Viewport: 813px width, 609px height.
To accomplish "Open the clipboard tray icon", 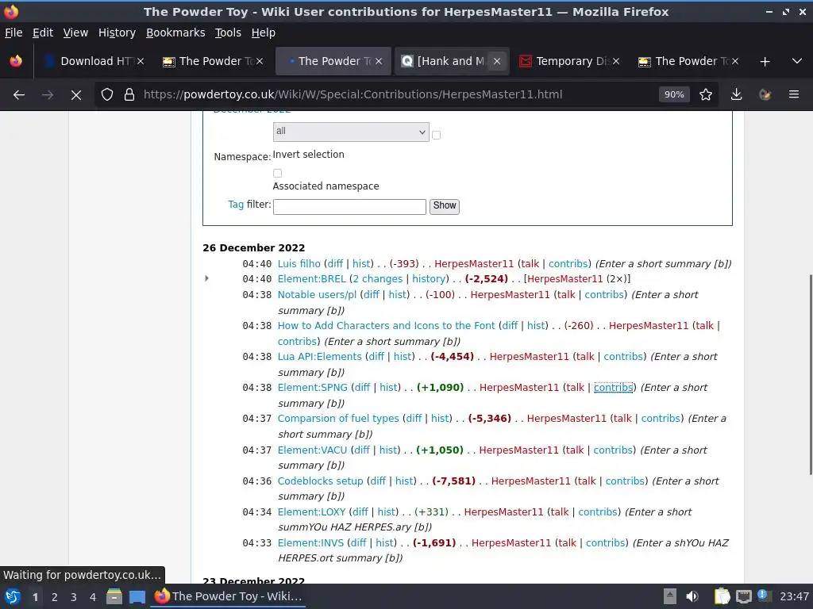I will click(722, 596).
